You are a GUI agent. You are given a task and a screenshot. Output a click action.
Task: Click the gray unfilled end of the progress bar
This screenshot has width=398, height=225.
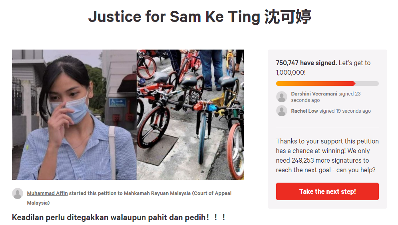click(367, 84)
